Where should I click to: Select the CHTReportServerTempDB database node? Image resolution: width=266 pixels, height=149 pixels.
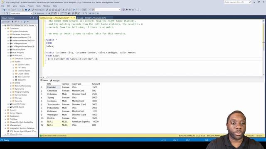[x=23, y=47]
